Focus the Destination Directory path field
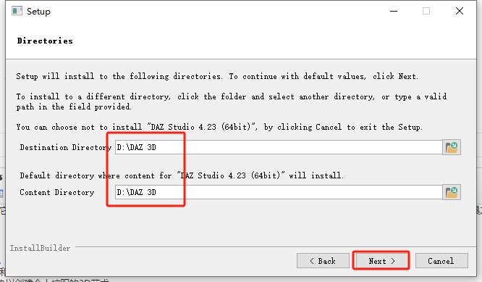 [279, 147]
